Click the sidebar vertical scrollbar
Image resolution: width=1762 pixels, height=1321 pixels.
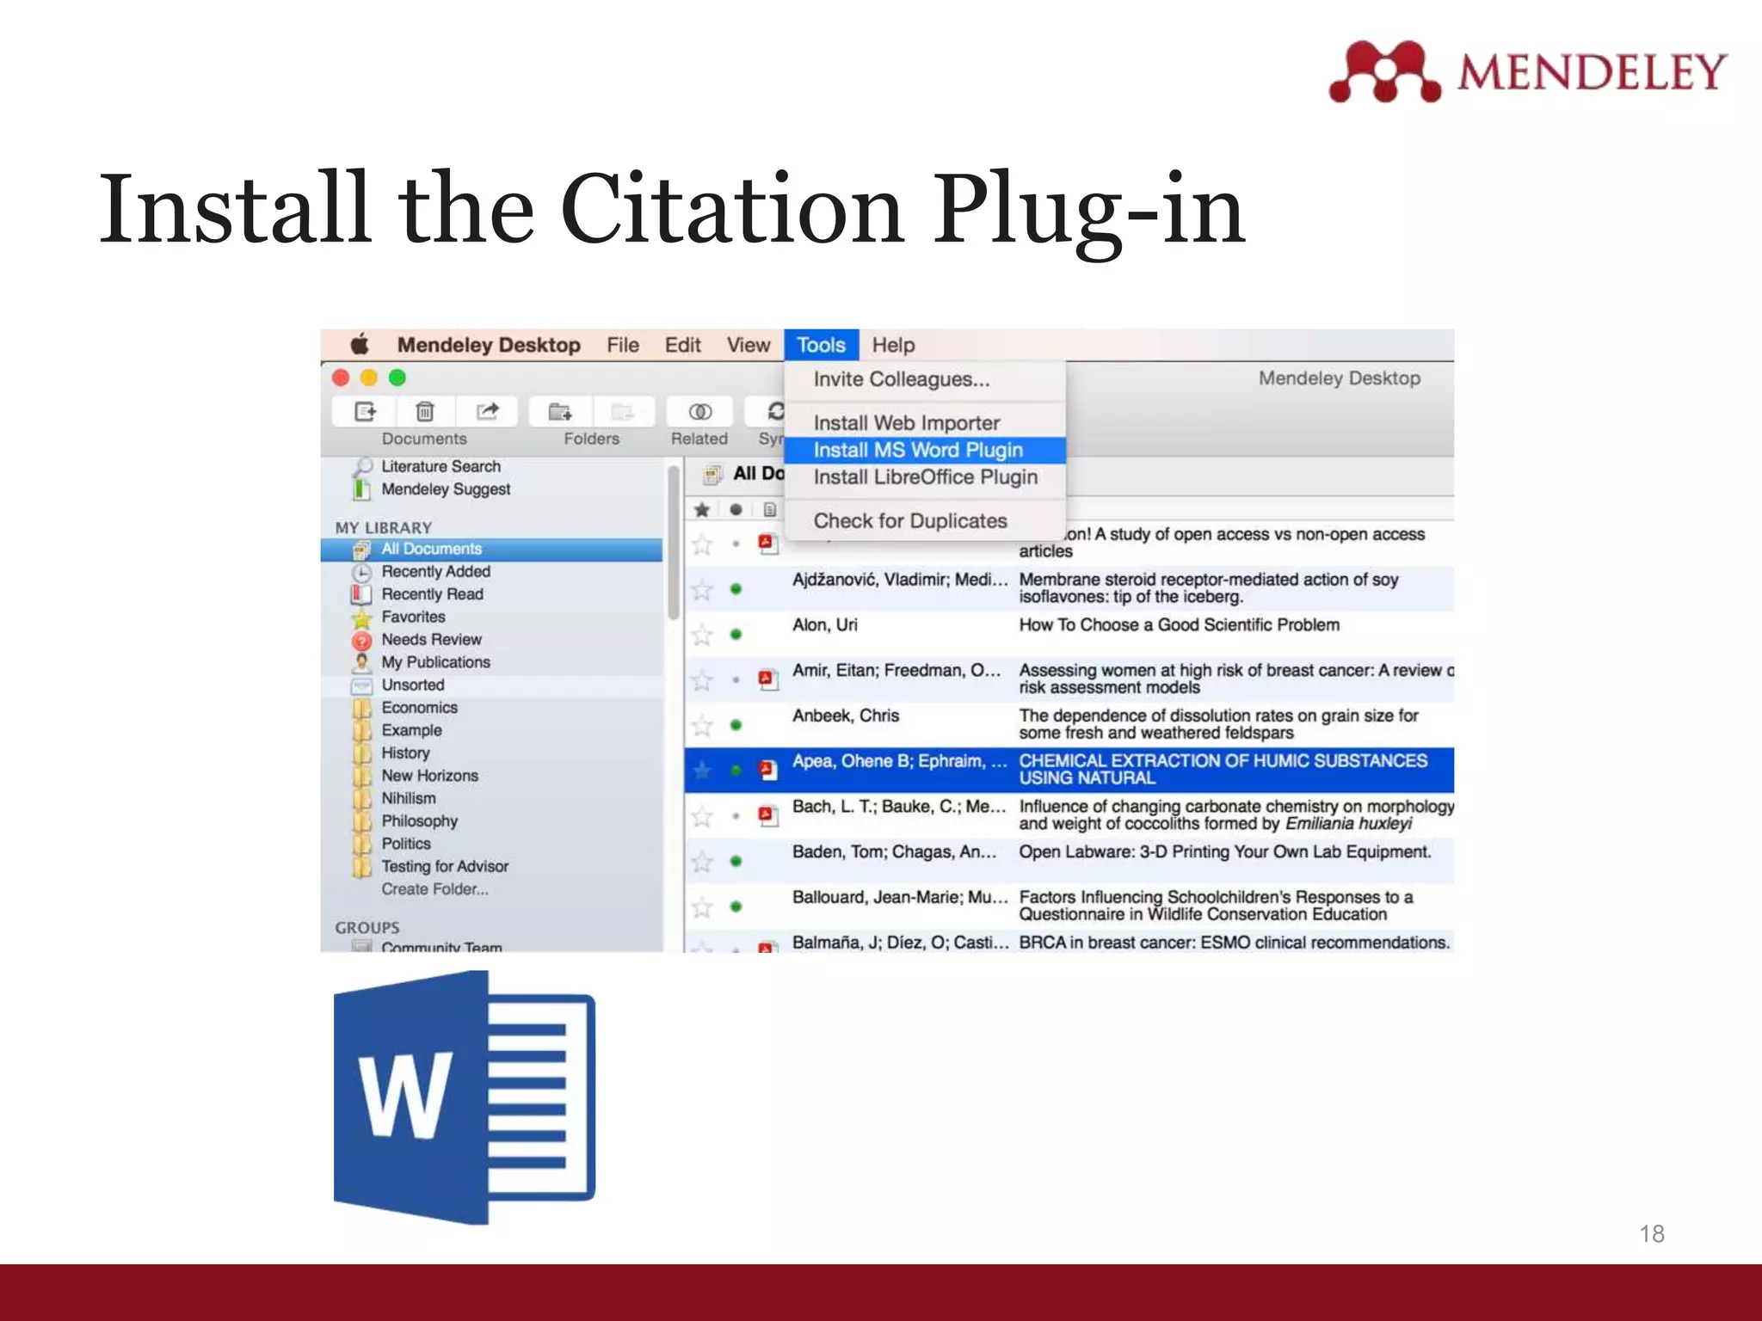pyautogui.click(x=674, y=542)
